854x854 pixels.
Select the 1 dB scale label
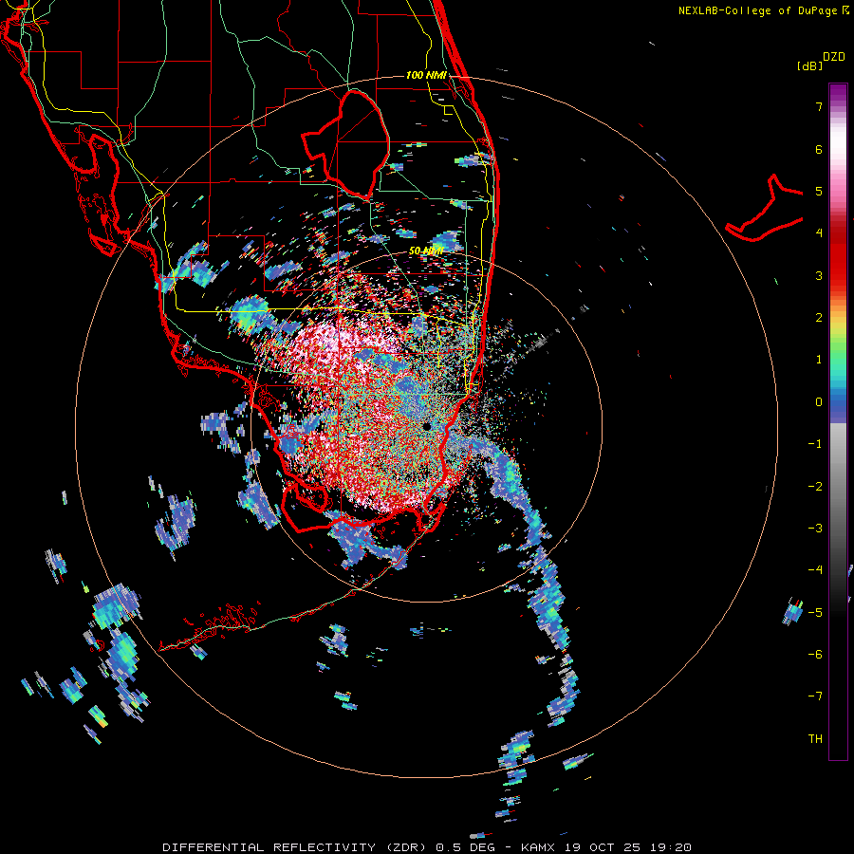click(819, 360)
